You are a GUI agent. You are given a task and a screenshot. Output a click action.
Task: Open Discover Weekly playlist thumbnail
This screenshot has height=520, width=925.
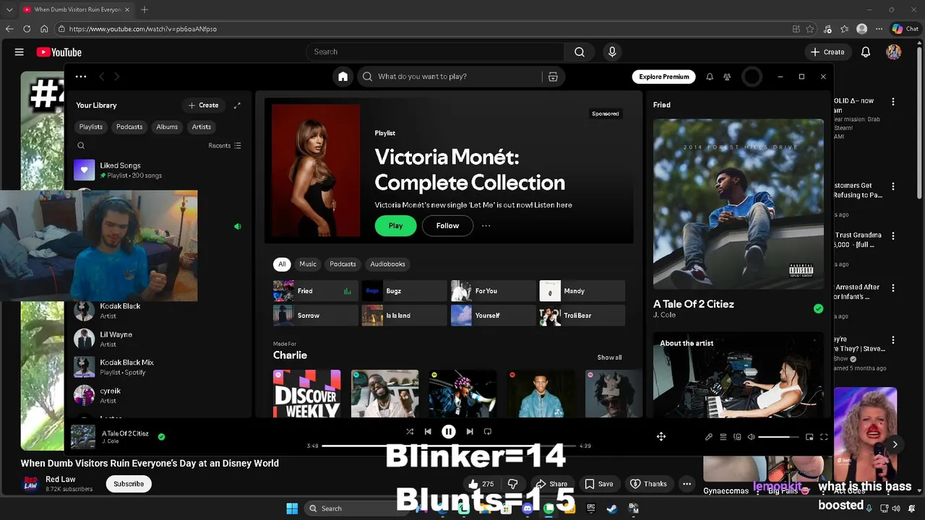307,394
